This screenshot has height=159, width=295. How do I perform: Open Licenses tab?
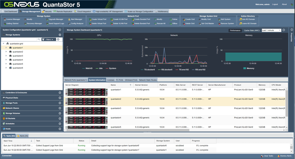[111, 80]
